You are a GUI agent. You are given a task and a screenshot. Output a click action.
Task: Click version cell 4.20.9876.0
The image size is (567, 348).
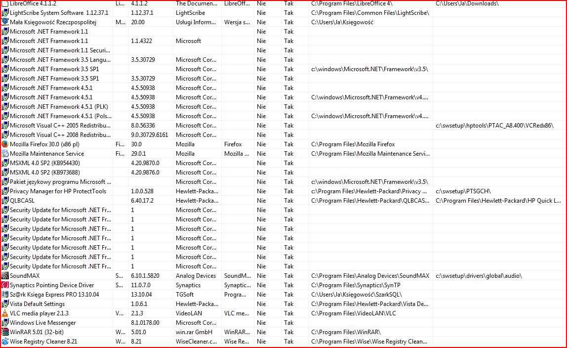click(145, 173)
